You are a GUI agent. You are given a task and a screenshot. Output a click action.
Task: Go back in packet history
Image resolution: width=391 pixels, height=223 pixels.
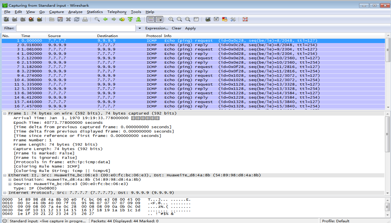(105, 19)
